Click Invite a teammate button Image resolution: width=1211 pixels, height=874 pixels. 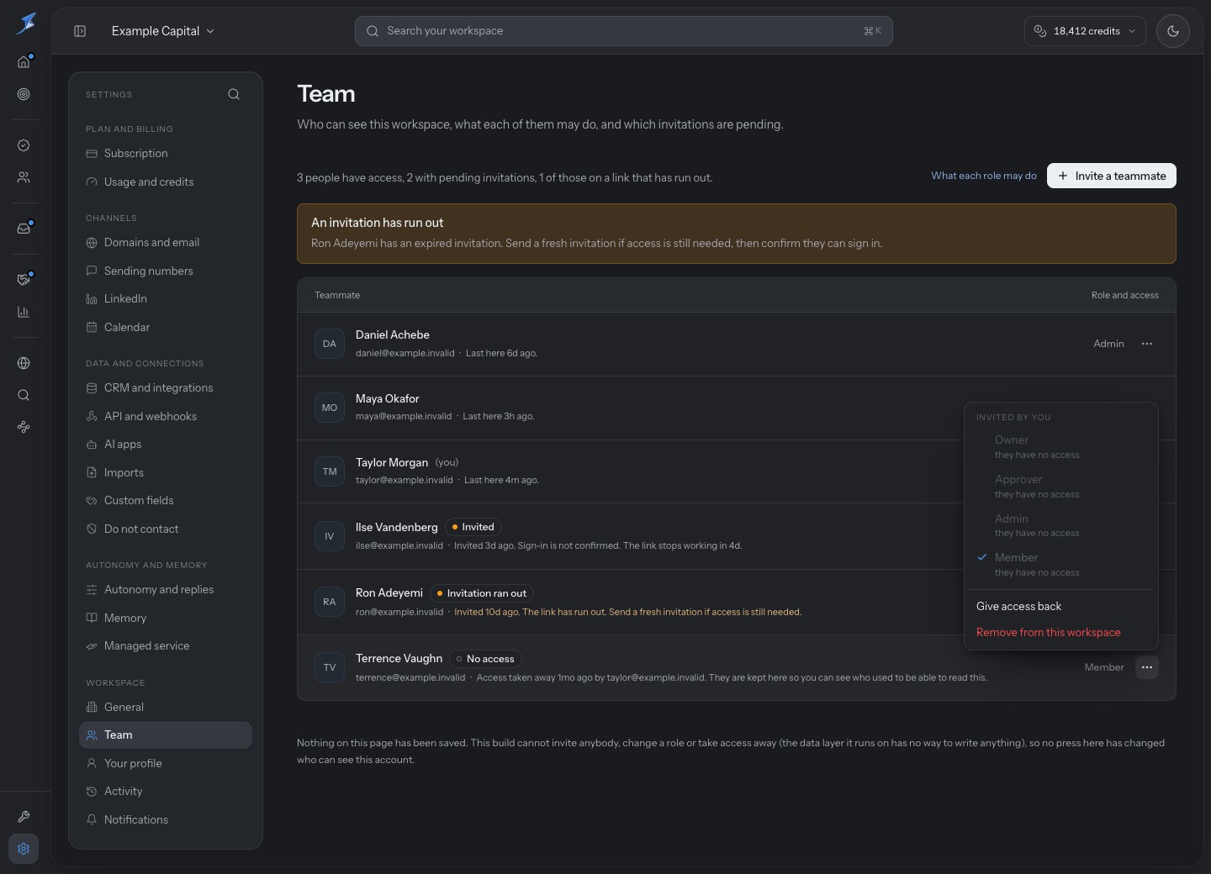pyautogui.click(x=1111, y=176)
